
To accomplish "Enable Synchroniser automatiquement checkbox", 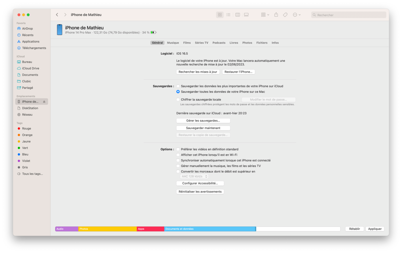I will click(178, 160).
